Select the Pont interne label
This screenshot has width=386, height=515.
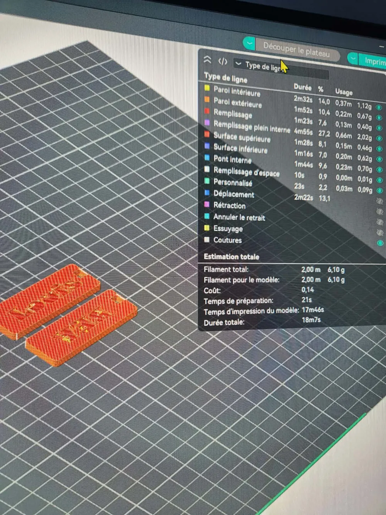point(232,159)
